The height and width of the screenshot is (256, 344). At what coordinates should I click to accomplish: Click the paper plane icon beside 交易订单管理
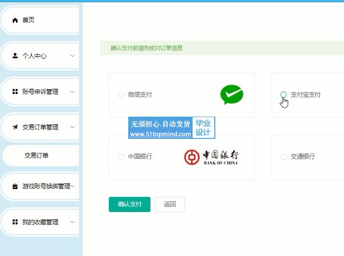[x=15, y=127]
